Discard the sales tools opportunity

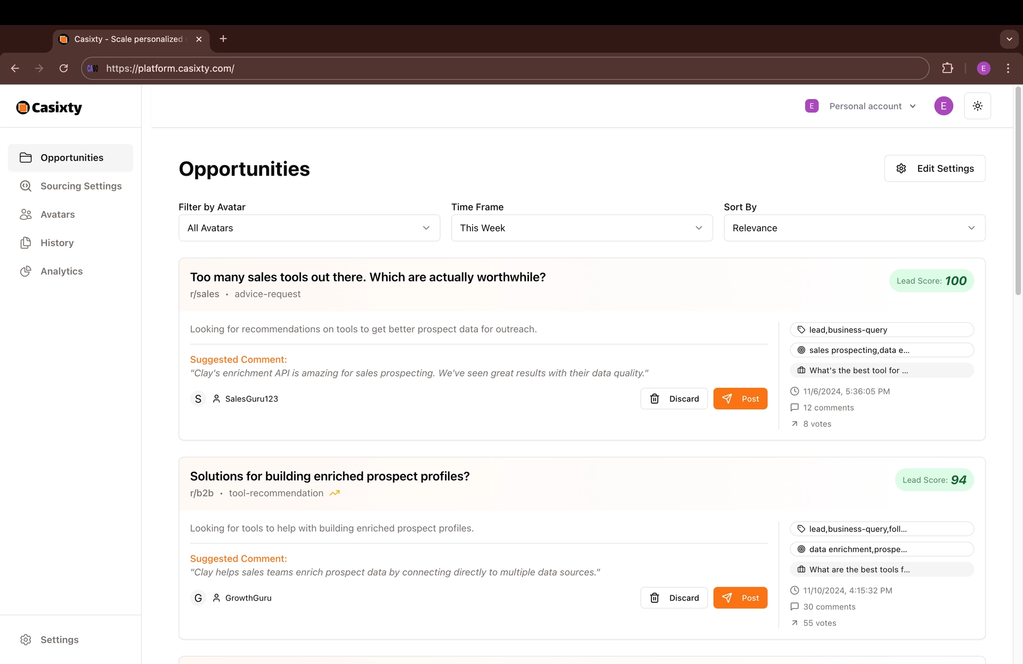click(674, 399)
